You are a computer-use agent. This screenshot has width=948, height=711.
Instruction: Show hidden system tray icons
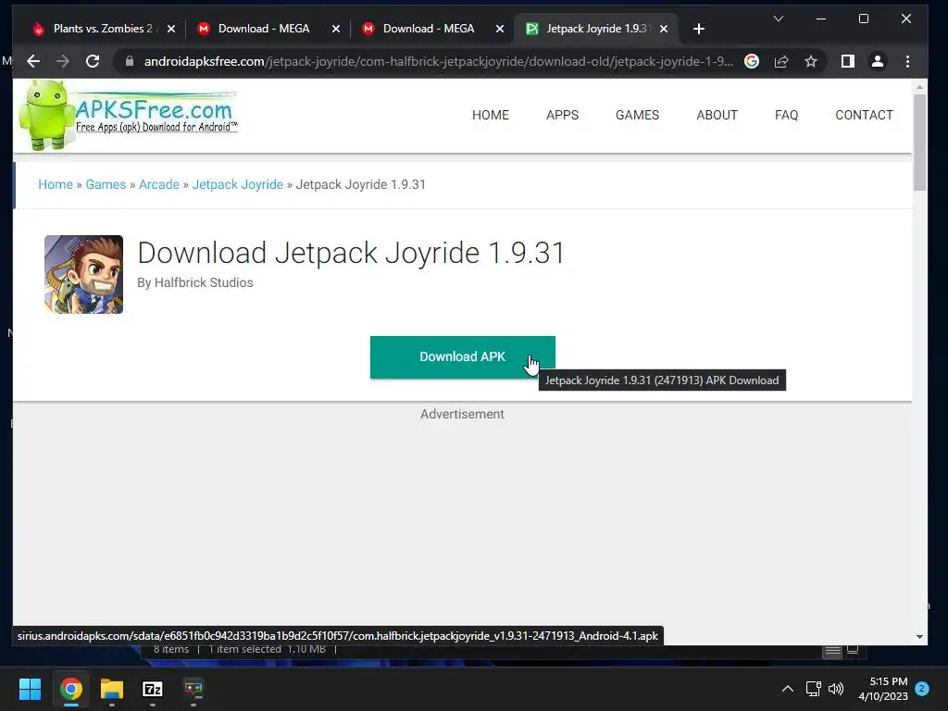[788, 689]
